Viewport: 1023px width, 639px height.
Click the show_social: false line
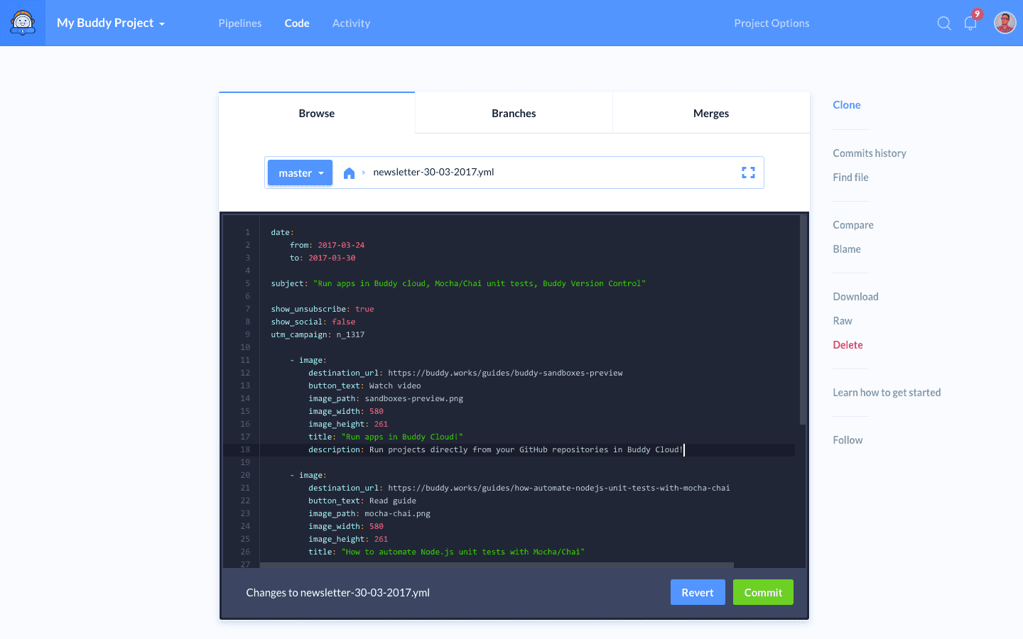click(x=313, y=322)
